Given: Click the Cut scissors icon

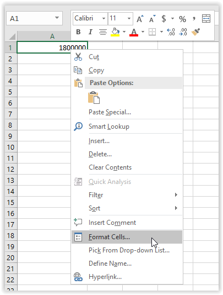Looking at the screenshot, I should click(78, 57).
